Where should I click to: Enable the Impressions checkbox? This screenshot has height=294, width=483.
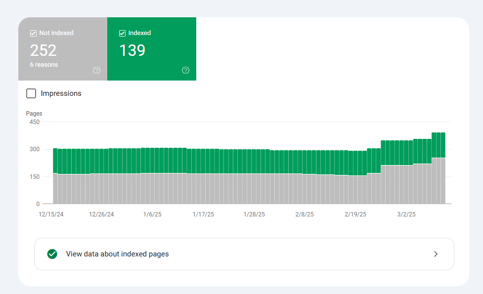coord(31,93)
